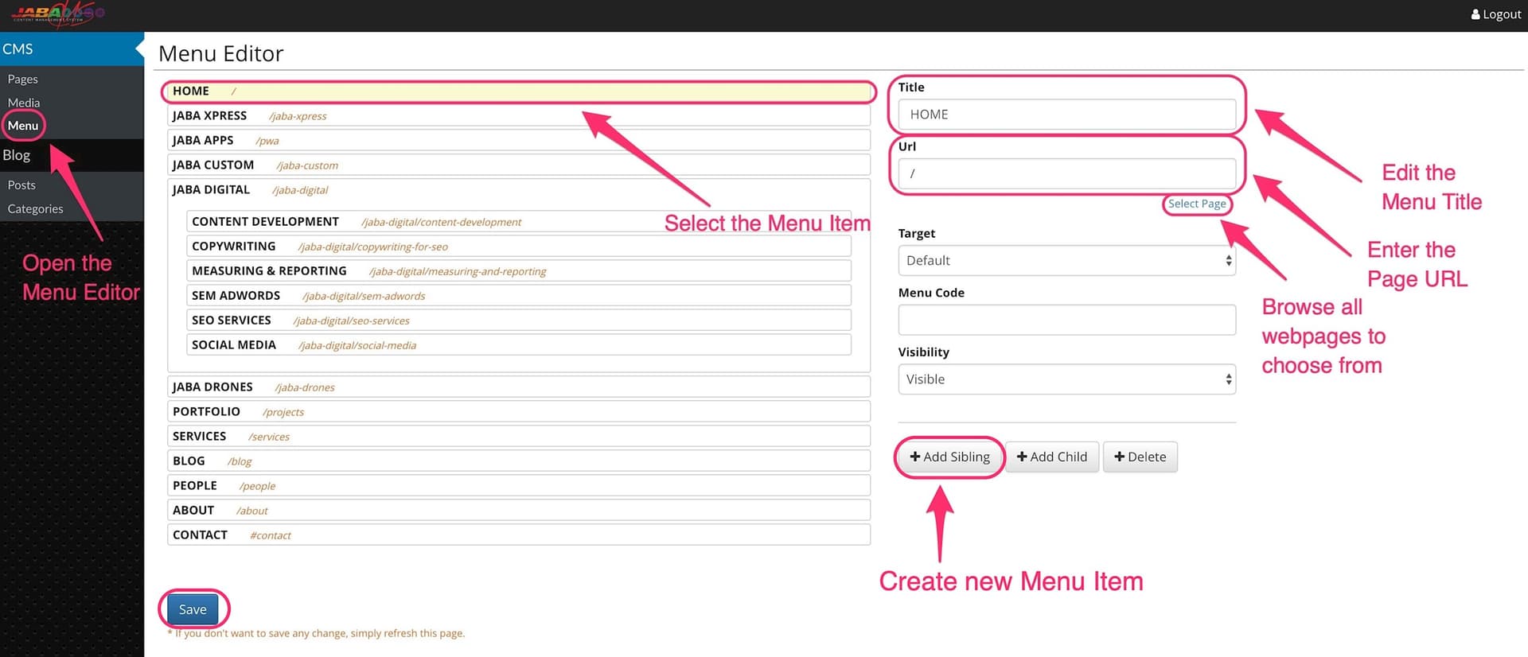Open the Target dropdown
This screenshot has width=1528, height=657.
[x=1066, y=261]
